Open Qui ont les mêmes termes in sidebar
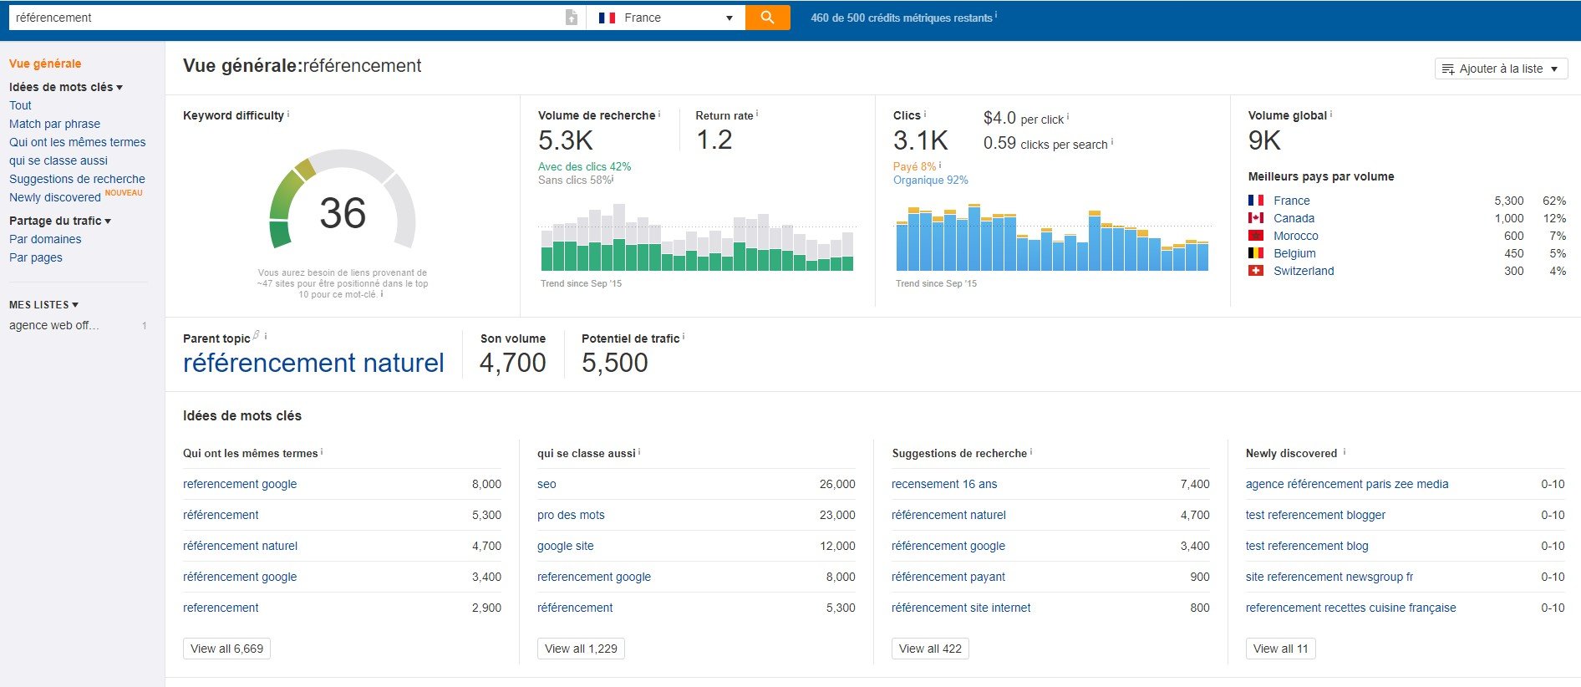The width and height of the screenshot is (1581, 687). point(77,142)
